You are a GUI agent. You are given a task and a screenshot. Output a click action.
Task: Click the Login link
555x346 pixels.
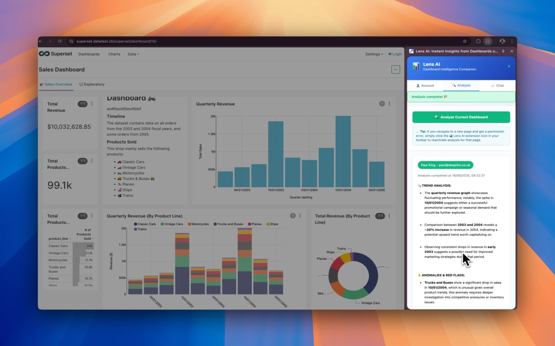[x=395, y=54]
